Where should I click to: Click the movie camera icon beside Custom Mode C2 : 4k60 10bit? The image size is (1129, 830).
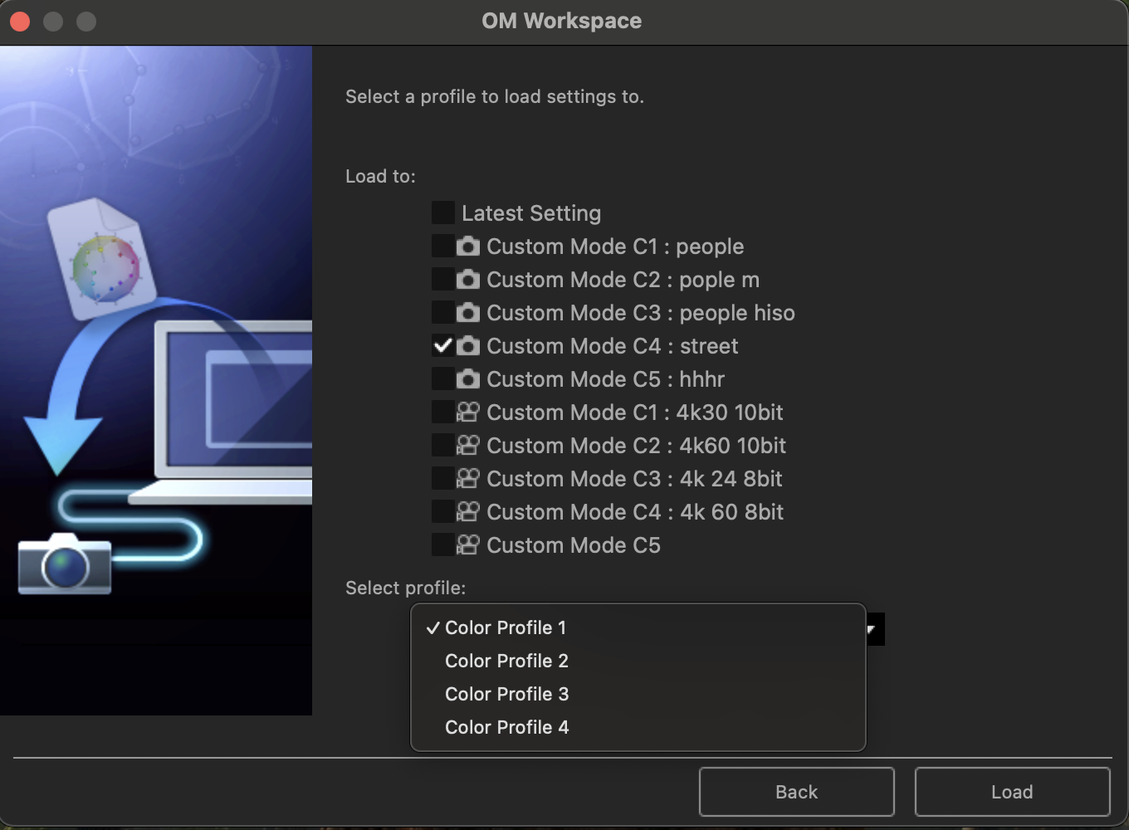(468, 445)
